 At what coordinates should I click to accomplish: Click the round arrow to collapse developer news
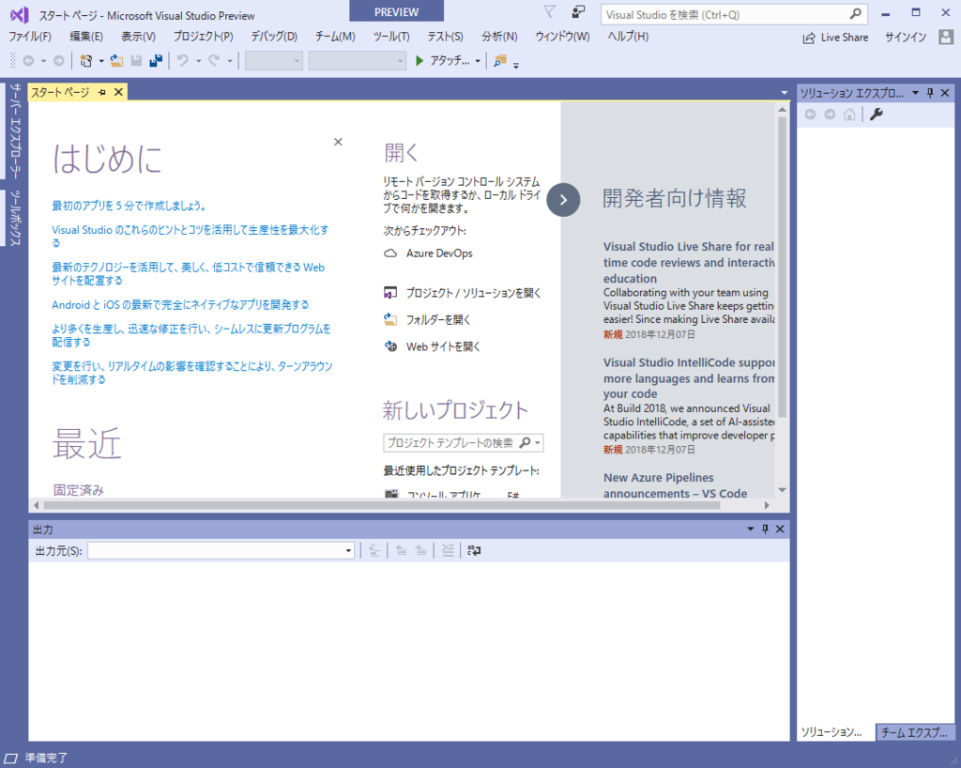(563, 200)
